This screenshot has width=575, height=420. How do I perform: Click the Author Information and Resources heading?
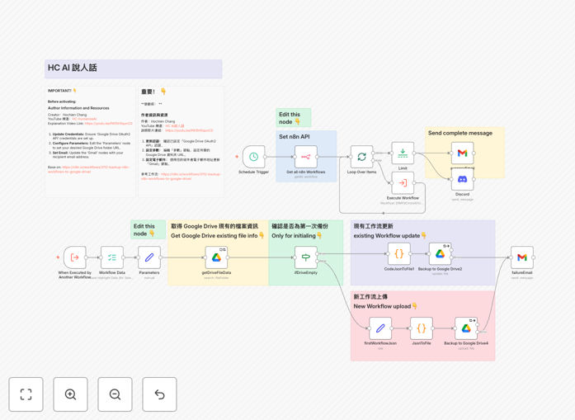[x=78, y=108]
